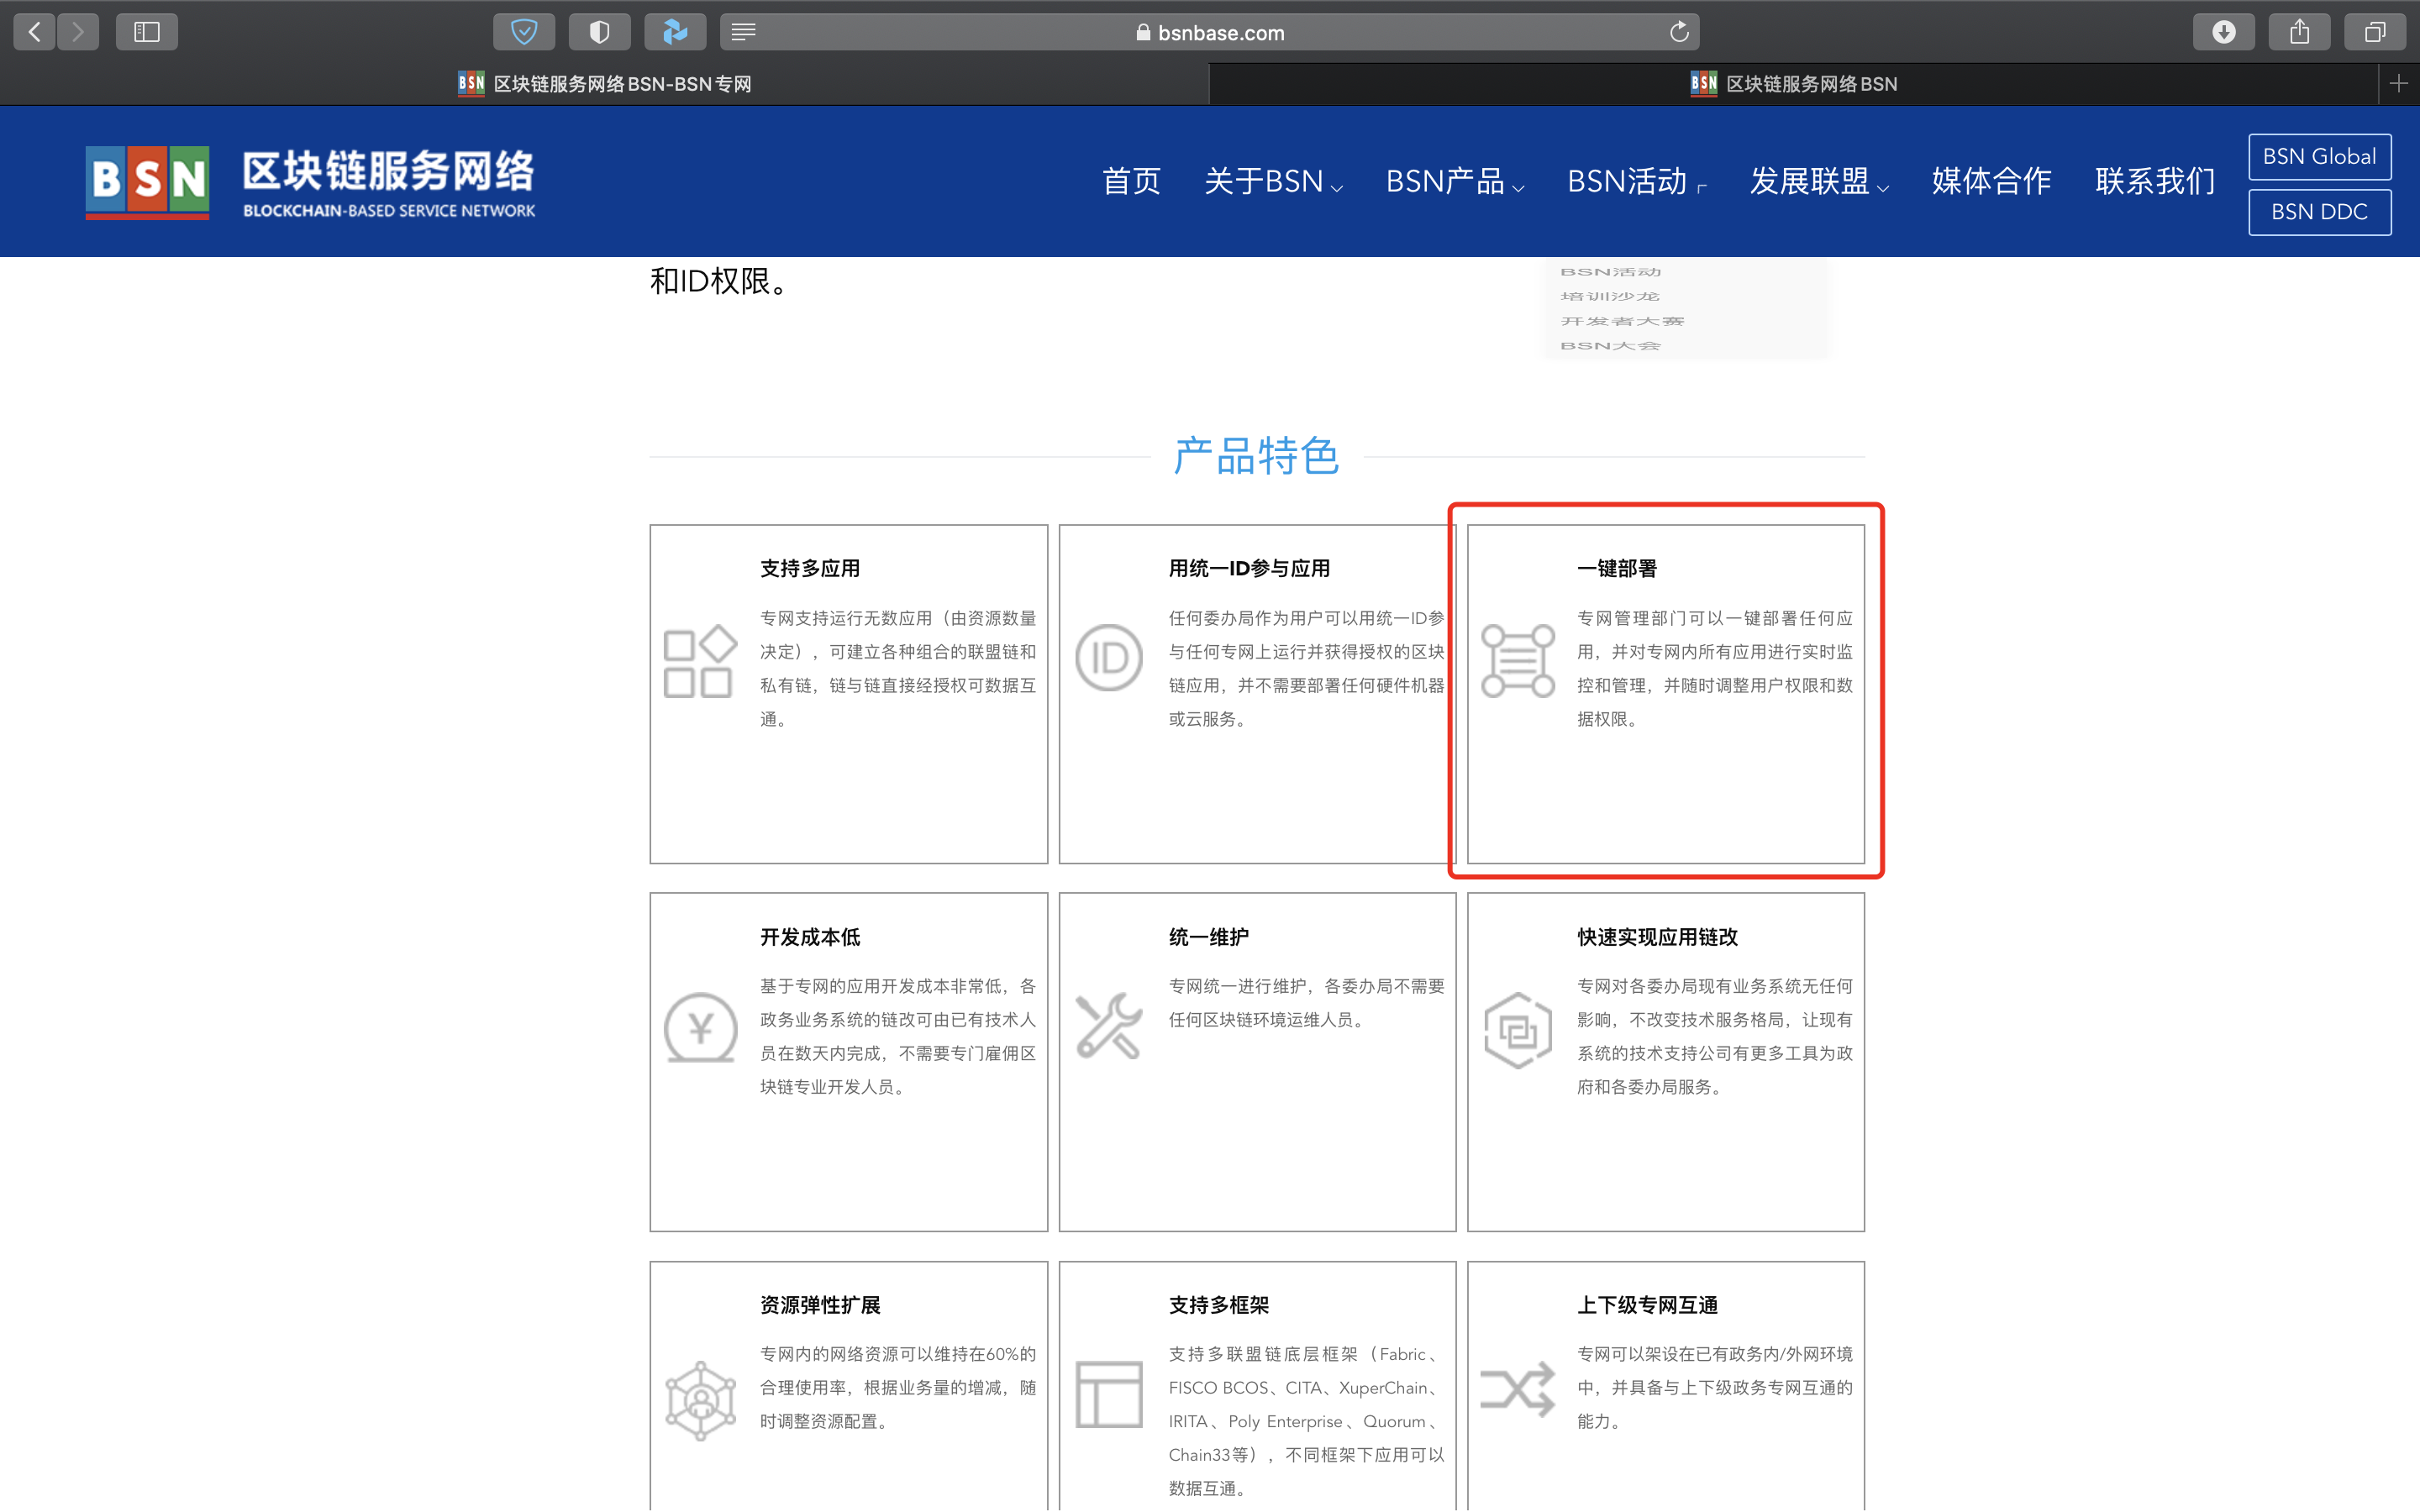Click the 一键部署 card title
This screenshot has width=2420, height=1512.
click(x=1617, y=568)
